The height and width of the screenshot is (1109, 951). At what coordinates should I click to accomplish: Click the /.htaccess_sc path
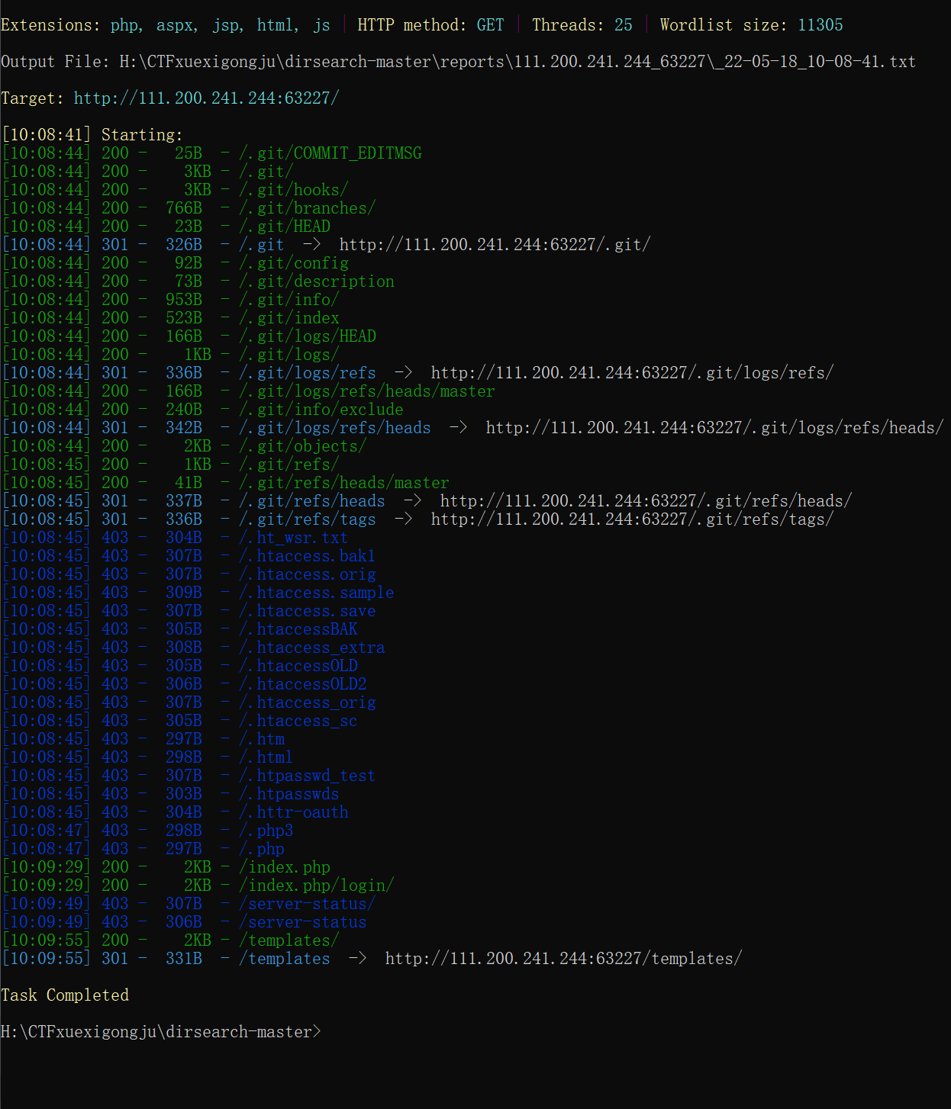tap(298, 721)
